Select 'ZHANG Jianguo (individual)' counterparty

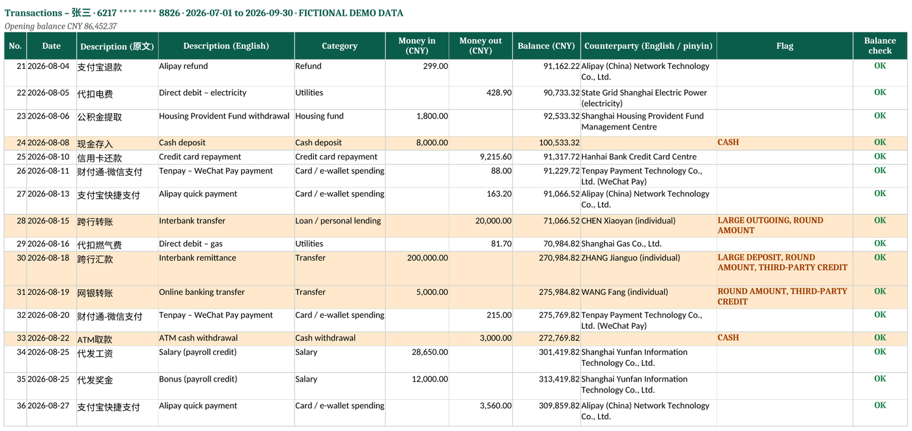coord(648,268)
